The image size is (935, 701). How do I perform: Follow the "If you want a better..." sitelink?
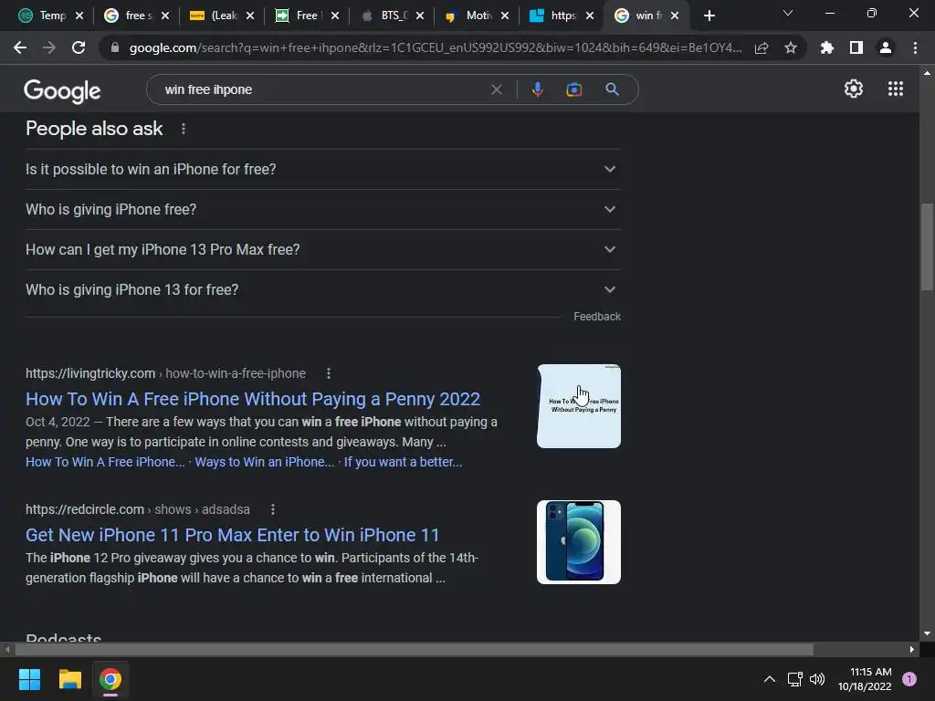(x=403, y=462)
